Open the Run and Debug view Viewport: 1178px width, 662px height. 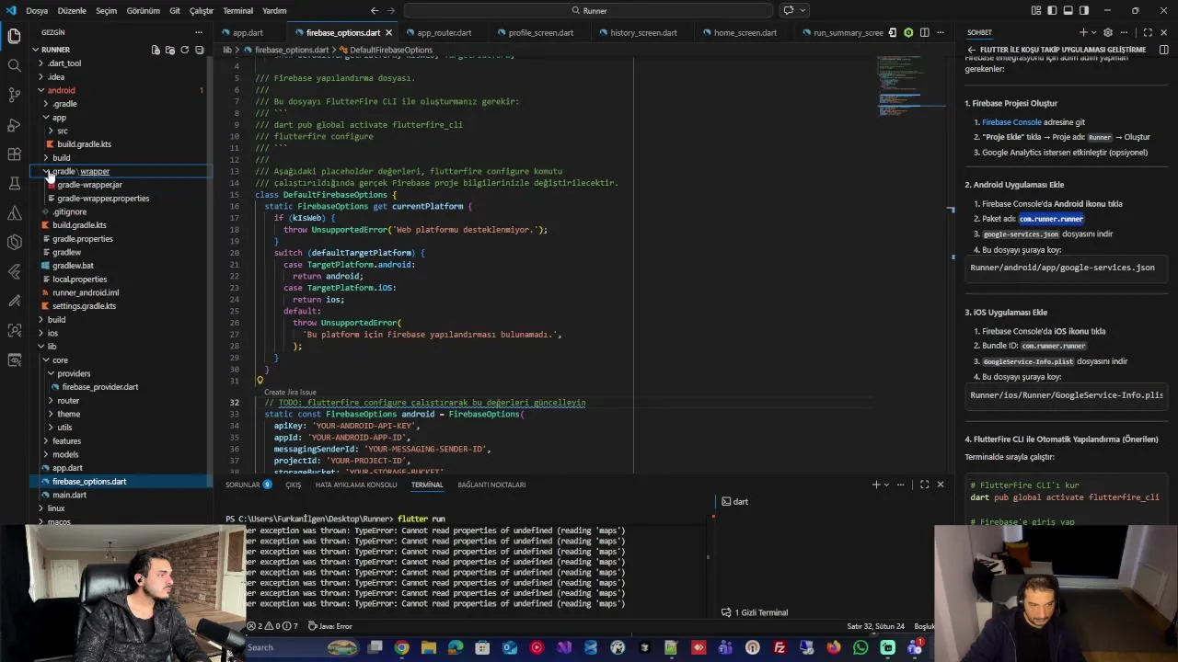click(14, 124)
